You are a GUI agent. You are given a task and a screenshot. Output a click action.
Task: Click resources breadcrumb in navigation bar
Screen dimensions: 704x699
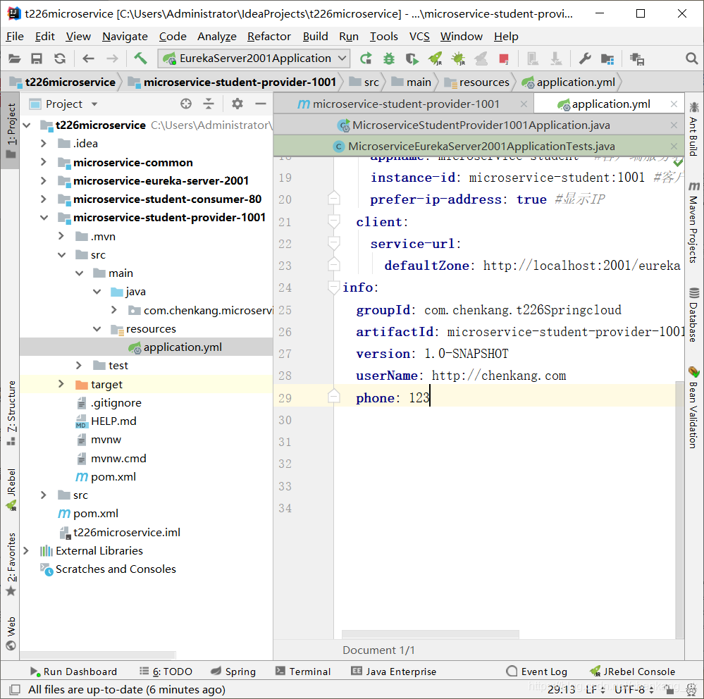(477, 82)
